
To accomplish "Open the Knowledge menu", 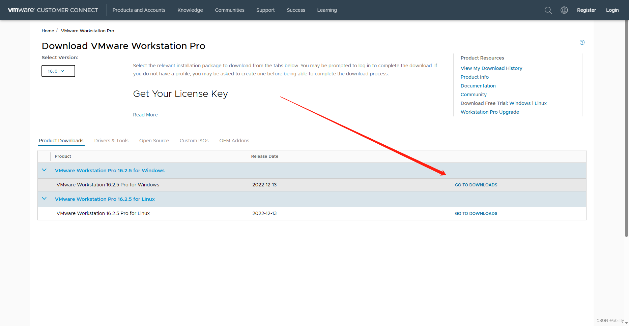I will click(190, 10).
